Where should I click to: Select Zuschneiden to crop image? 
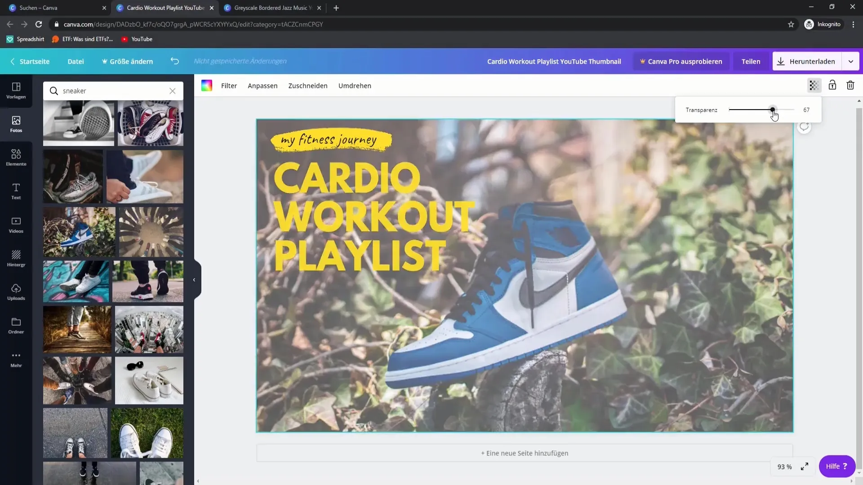[308, 85]
